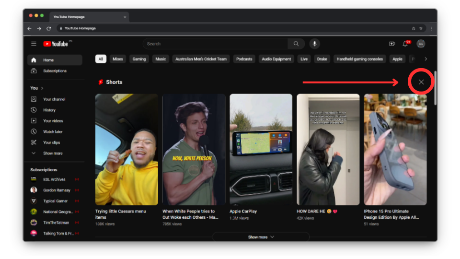
Task: Go to Subscriptions in sidebar
Action: [x=55, y=71]
